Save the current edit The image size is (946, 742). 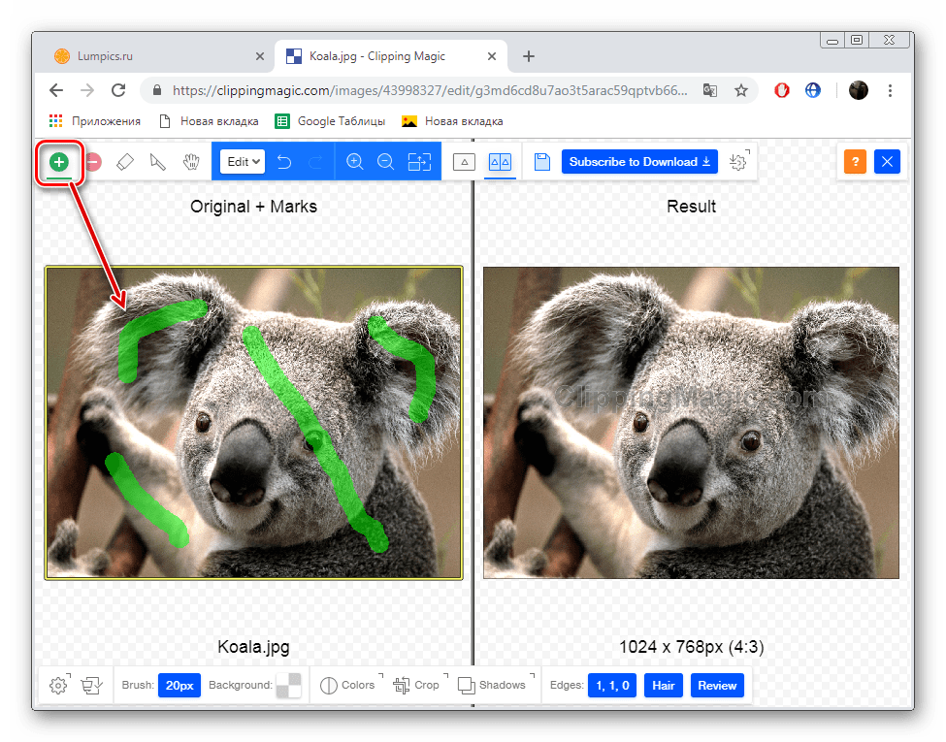tap(541, 162)
